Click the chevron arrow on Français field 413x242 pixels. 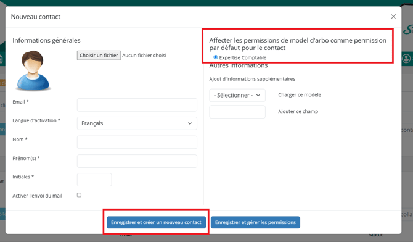(190, 123)
